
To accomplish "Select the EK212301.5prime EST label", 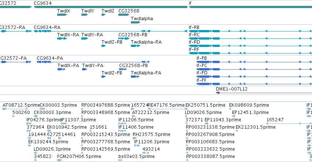I will coord(256,127).
